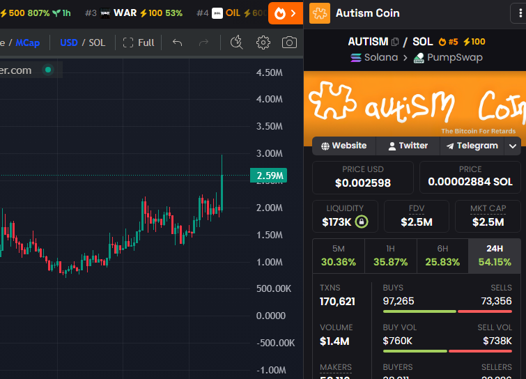526x379 pixels.
Task: Click the buy vol versus sell vol bar
Action: click(447, 351)
